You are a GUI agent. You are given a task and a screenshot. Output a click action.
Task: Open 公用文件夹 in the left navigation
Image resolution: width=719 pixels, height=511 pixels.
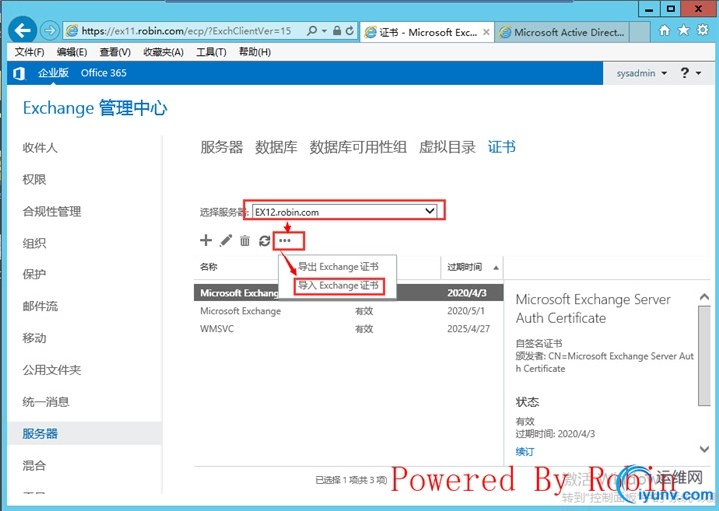coord(52,370)
